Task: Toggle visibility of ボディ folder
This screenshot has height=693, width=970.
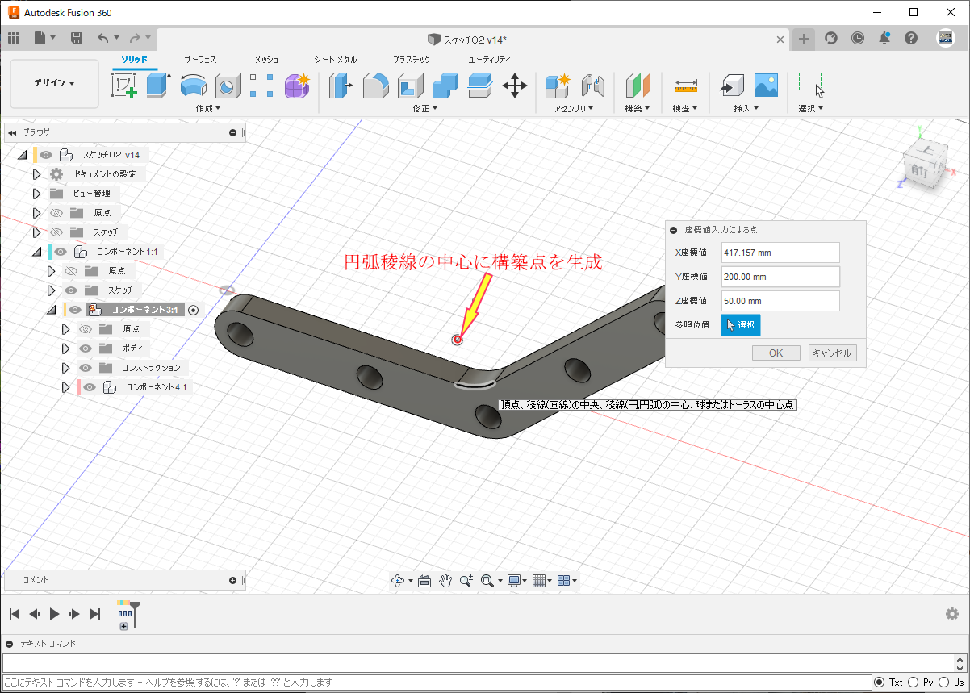Action: click(x=86, y=349)
